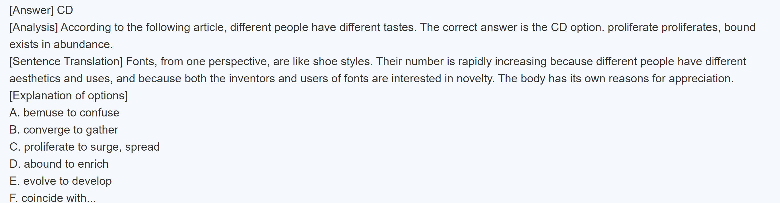The height and width of the screenshot is (203, 780).
Task: Click the [Analysis] label
Action: click(x=34, y=28)
